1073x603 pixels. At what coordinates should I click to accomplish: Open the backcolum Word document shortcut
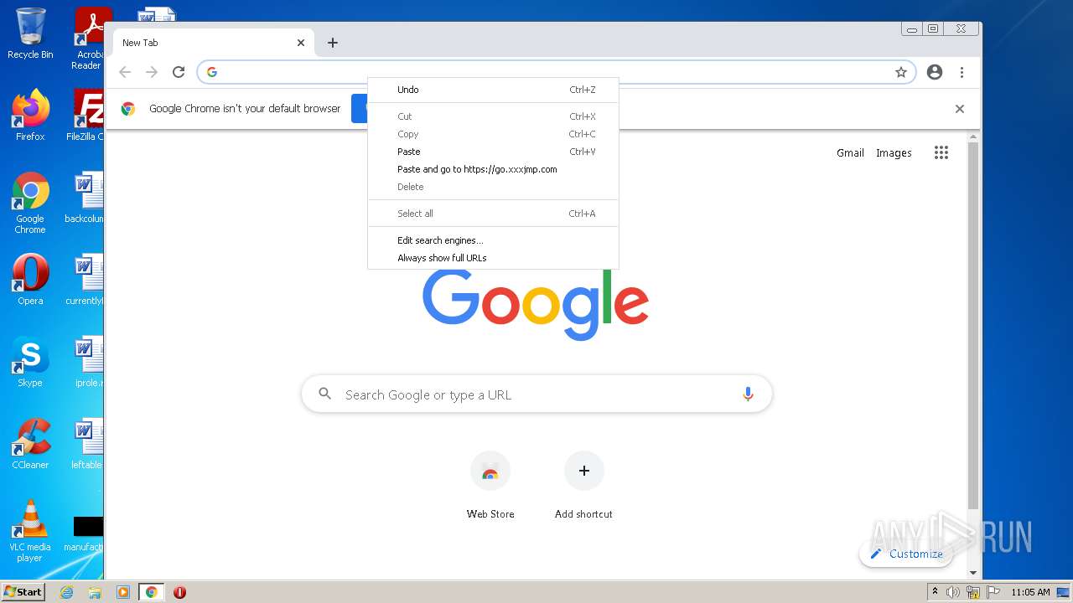86,198
